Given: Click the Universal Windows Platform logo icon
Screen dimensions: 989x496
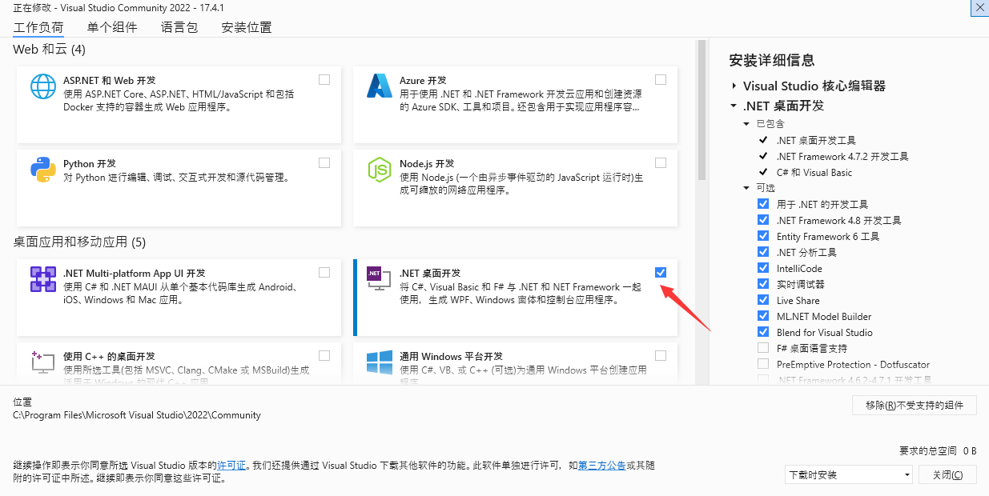Looking at the screenshot, I should [379, 362].
